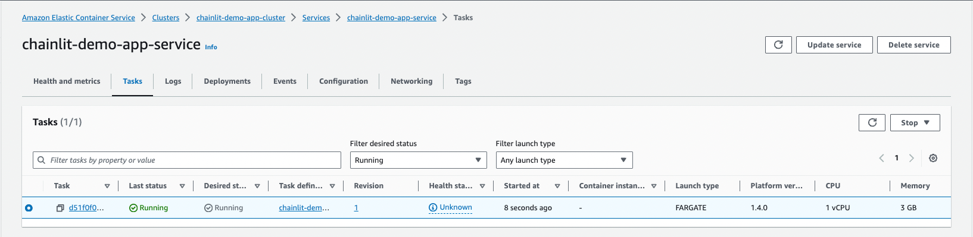Open the task table preferences gear
This screenshot has width=973, height=237.
click(x=933, y=158)
